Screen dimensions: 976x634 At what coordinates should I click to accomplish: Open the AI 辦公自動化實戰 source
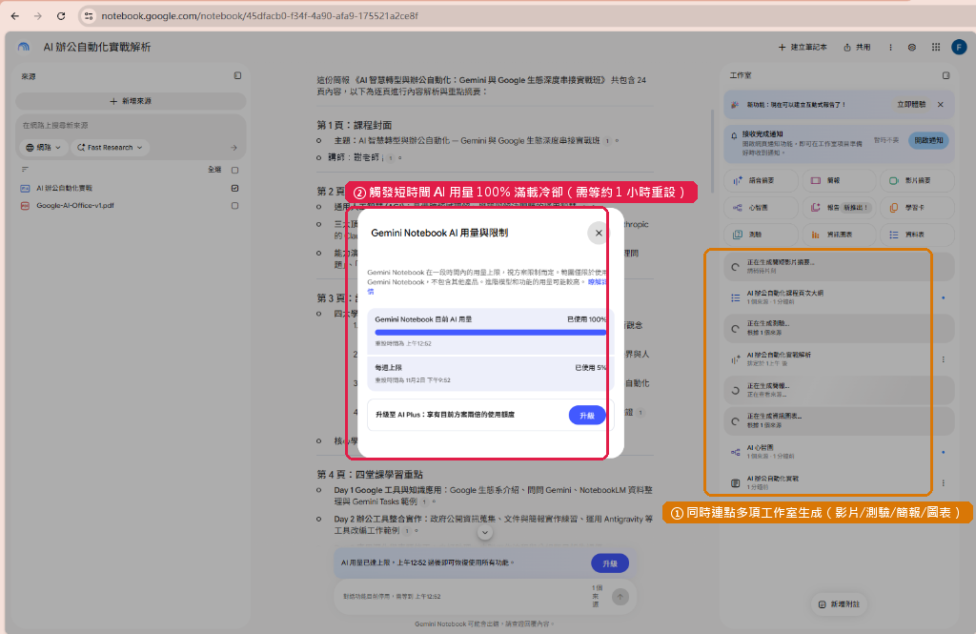coord(64,188)
